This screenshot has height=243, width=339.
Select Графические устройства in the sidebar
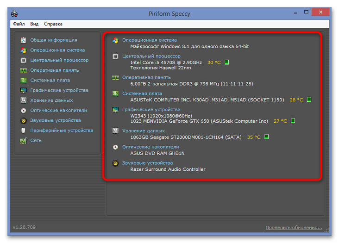pos(59,90)
